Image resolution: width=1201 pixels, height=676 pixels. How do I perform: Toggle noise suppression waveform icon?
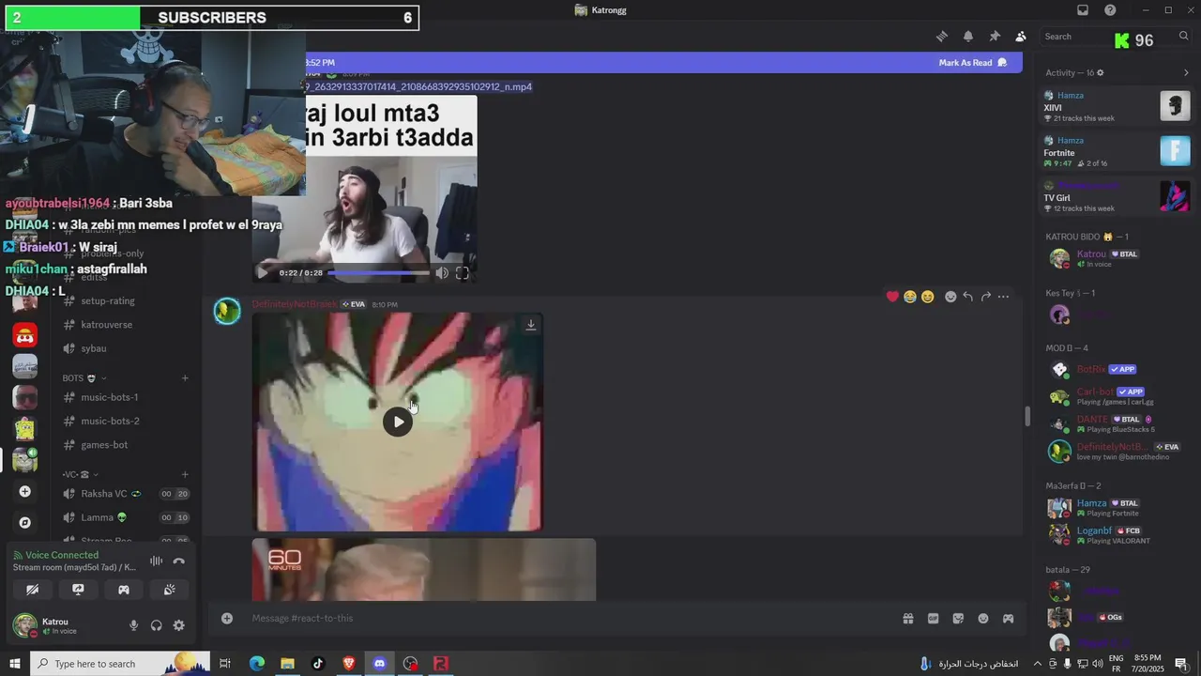pyautogui.click(x=156, y=561)
